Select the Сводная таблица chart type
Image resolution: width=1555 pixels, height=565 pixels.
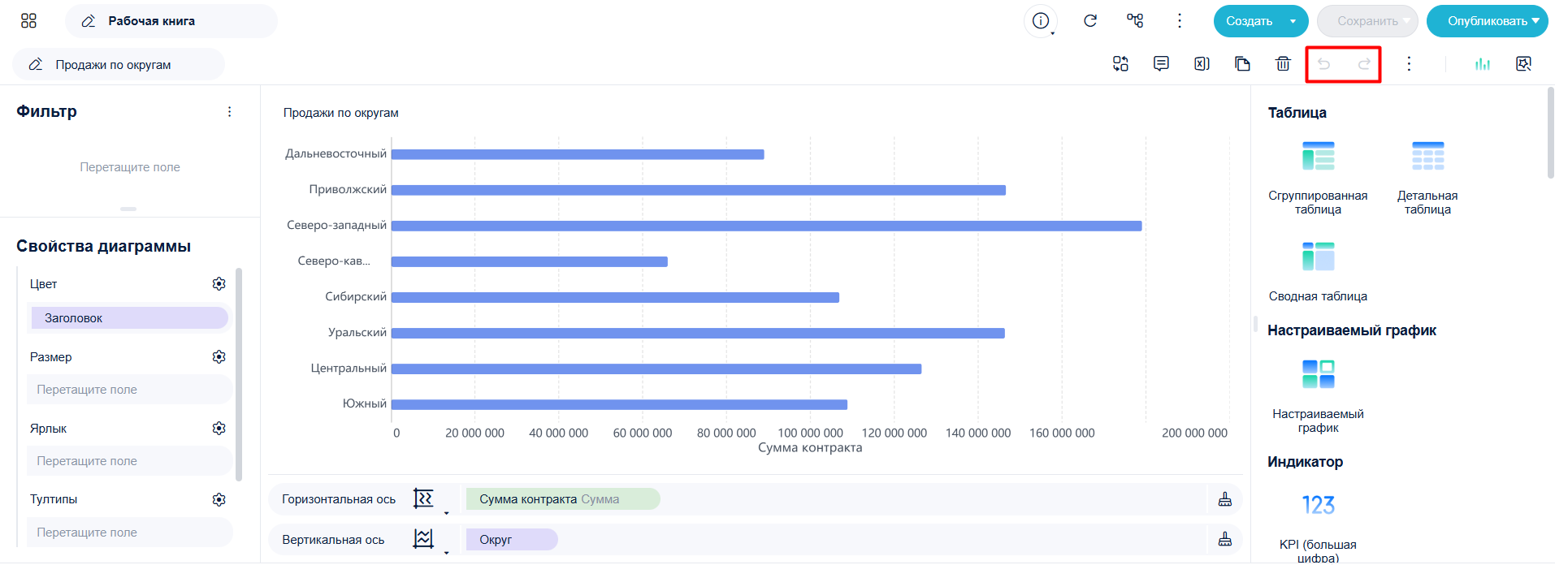[x=1318, y=271]
